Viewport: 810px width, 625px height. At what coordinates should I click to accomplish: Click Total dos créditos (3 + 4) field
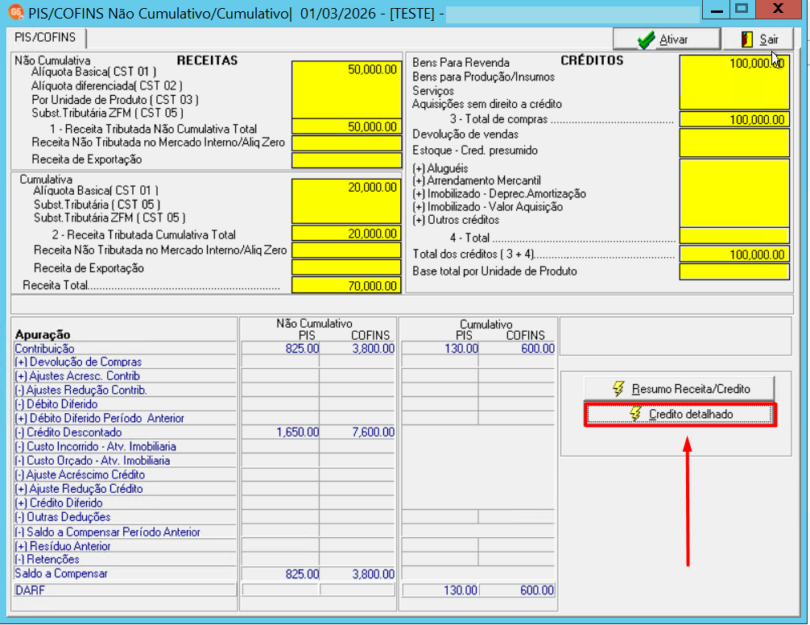point(734,255)
